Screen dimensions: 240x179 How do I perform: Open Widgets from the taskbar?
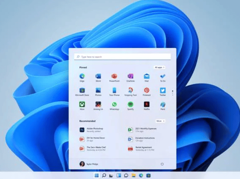(119, 175)
